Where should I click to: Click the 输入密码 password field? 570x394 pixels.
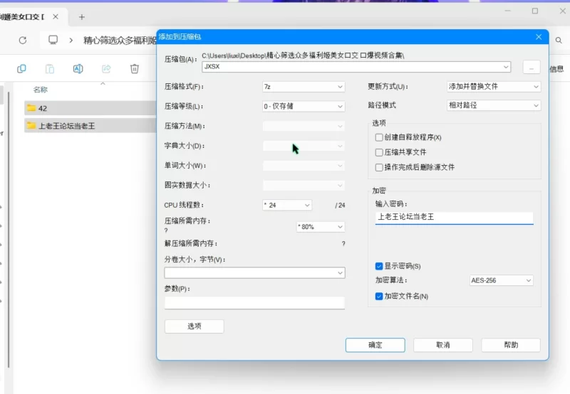454,217
